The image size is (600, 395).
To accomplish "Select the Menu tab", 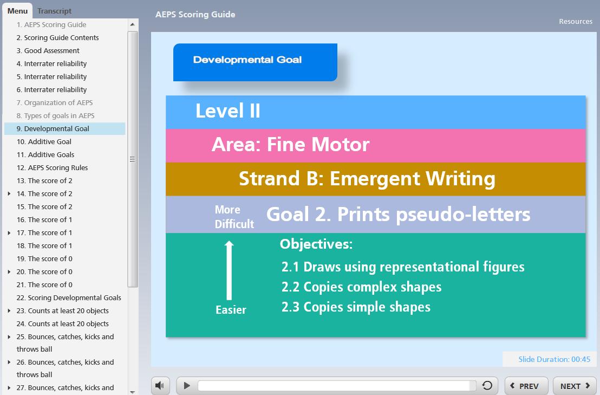I will [x=17, y=11].
